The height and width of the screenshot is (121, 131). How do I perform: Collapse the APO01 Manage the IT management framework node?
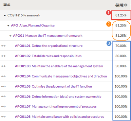[x=10, y=36]
